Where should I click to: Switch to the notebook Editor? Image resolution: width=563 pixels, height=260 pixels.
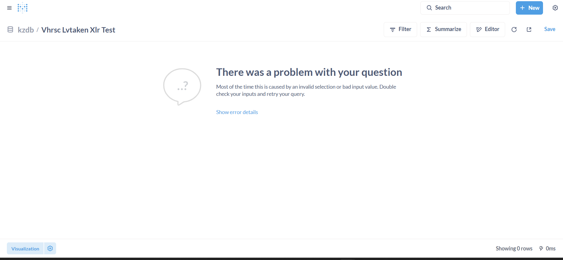tap(488, 30)
